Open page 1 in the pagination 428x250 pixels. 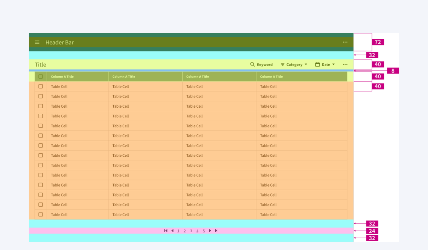coord(178,231)
